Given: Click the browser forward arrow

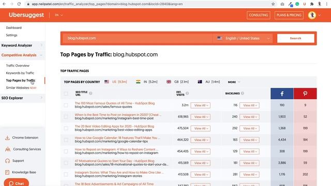Looking at the screenshot, I should point(11,4).
